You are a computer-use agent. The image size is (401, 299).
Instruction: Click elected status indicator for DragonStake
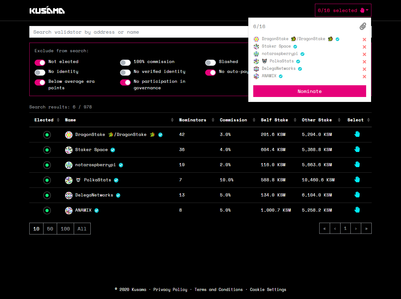tap(47, 135)
